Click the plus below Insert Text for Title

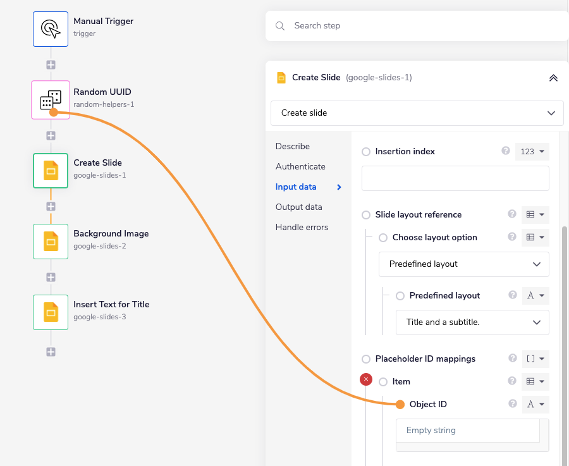[x=51, y=352]
